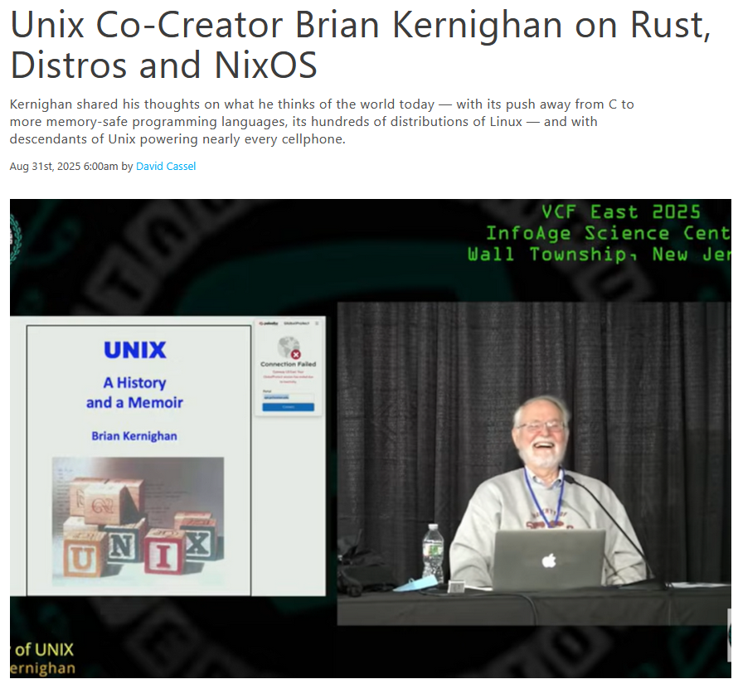Screen dimensions: 738x684
Task: Click the UNIX wooden blocks picture
Action: 138,521
